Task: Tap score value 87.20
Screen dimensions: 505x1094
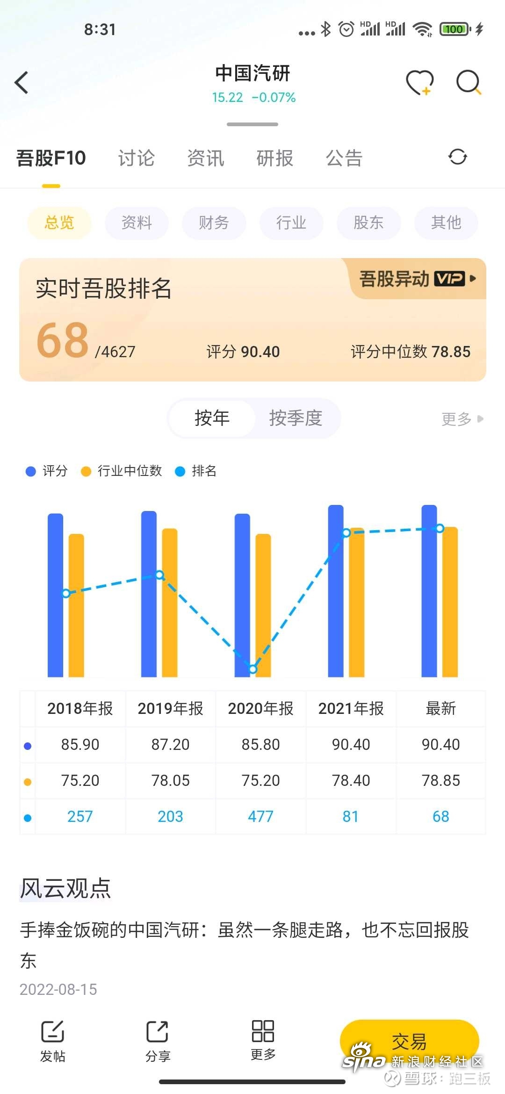Action: (170, 745)
